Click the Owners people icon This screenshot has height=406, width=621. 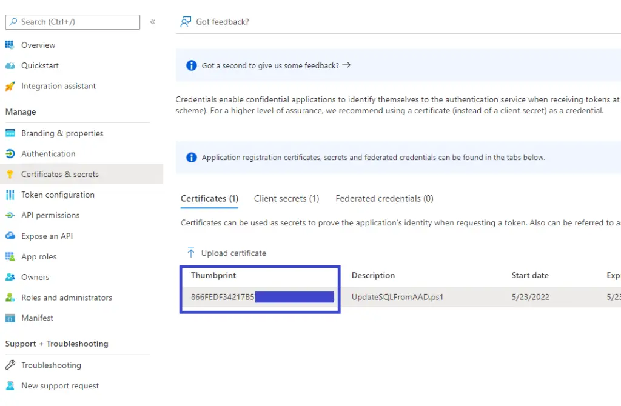pyautogui.click(x=10, y=277)
